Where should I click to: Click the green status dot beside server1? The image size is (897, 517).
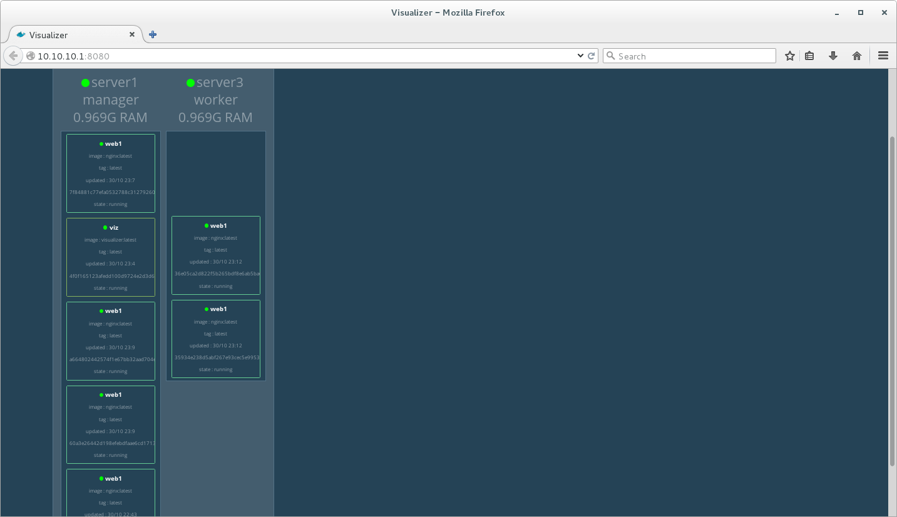(x=85, y=81)
